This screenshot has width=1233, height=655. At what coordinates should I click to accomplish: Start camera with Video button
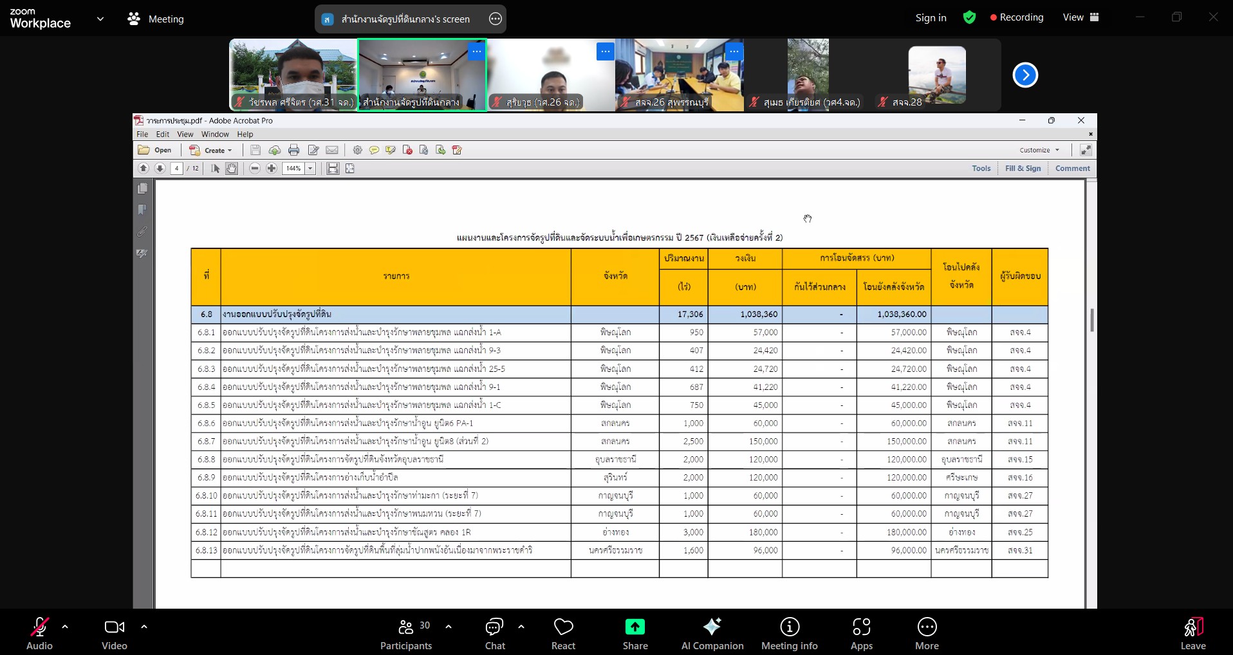click(x=115, y=634)
